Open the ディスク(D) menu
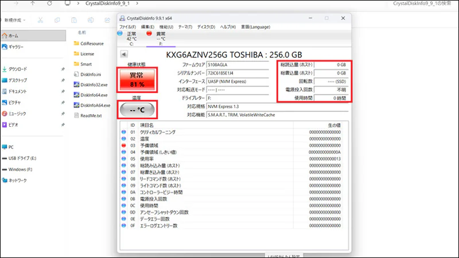 (206, 27)
